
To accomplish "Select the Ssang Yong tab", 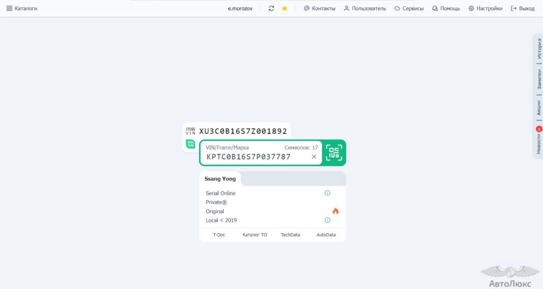I will click(220, 179).
